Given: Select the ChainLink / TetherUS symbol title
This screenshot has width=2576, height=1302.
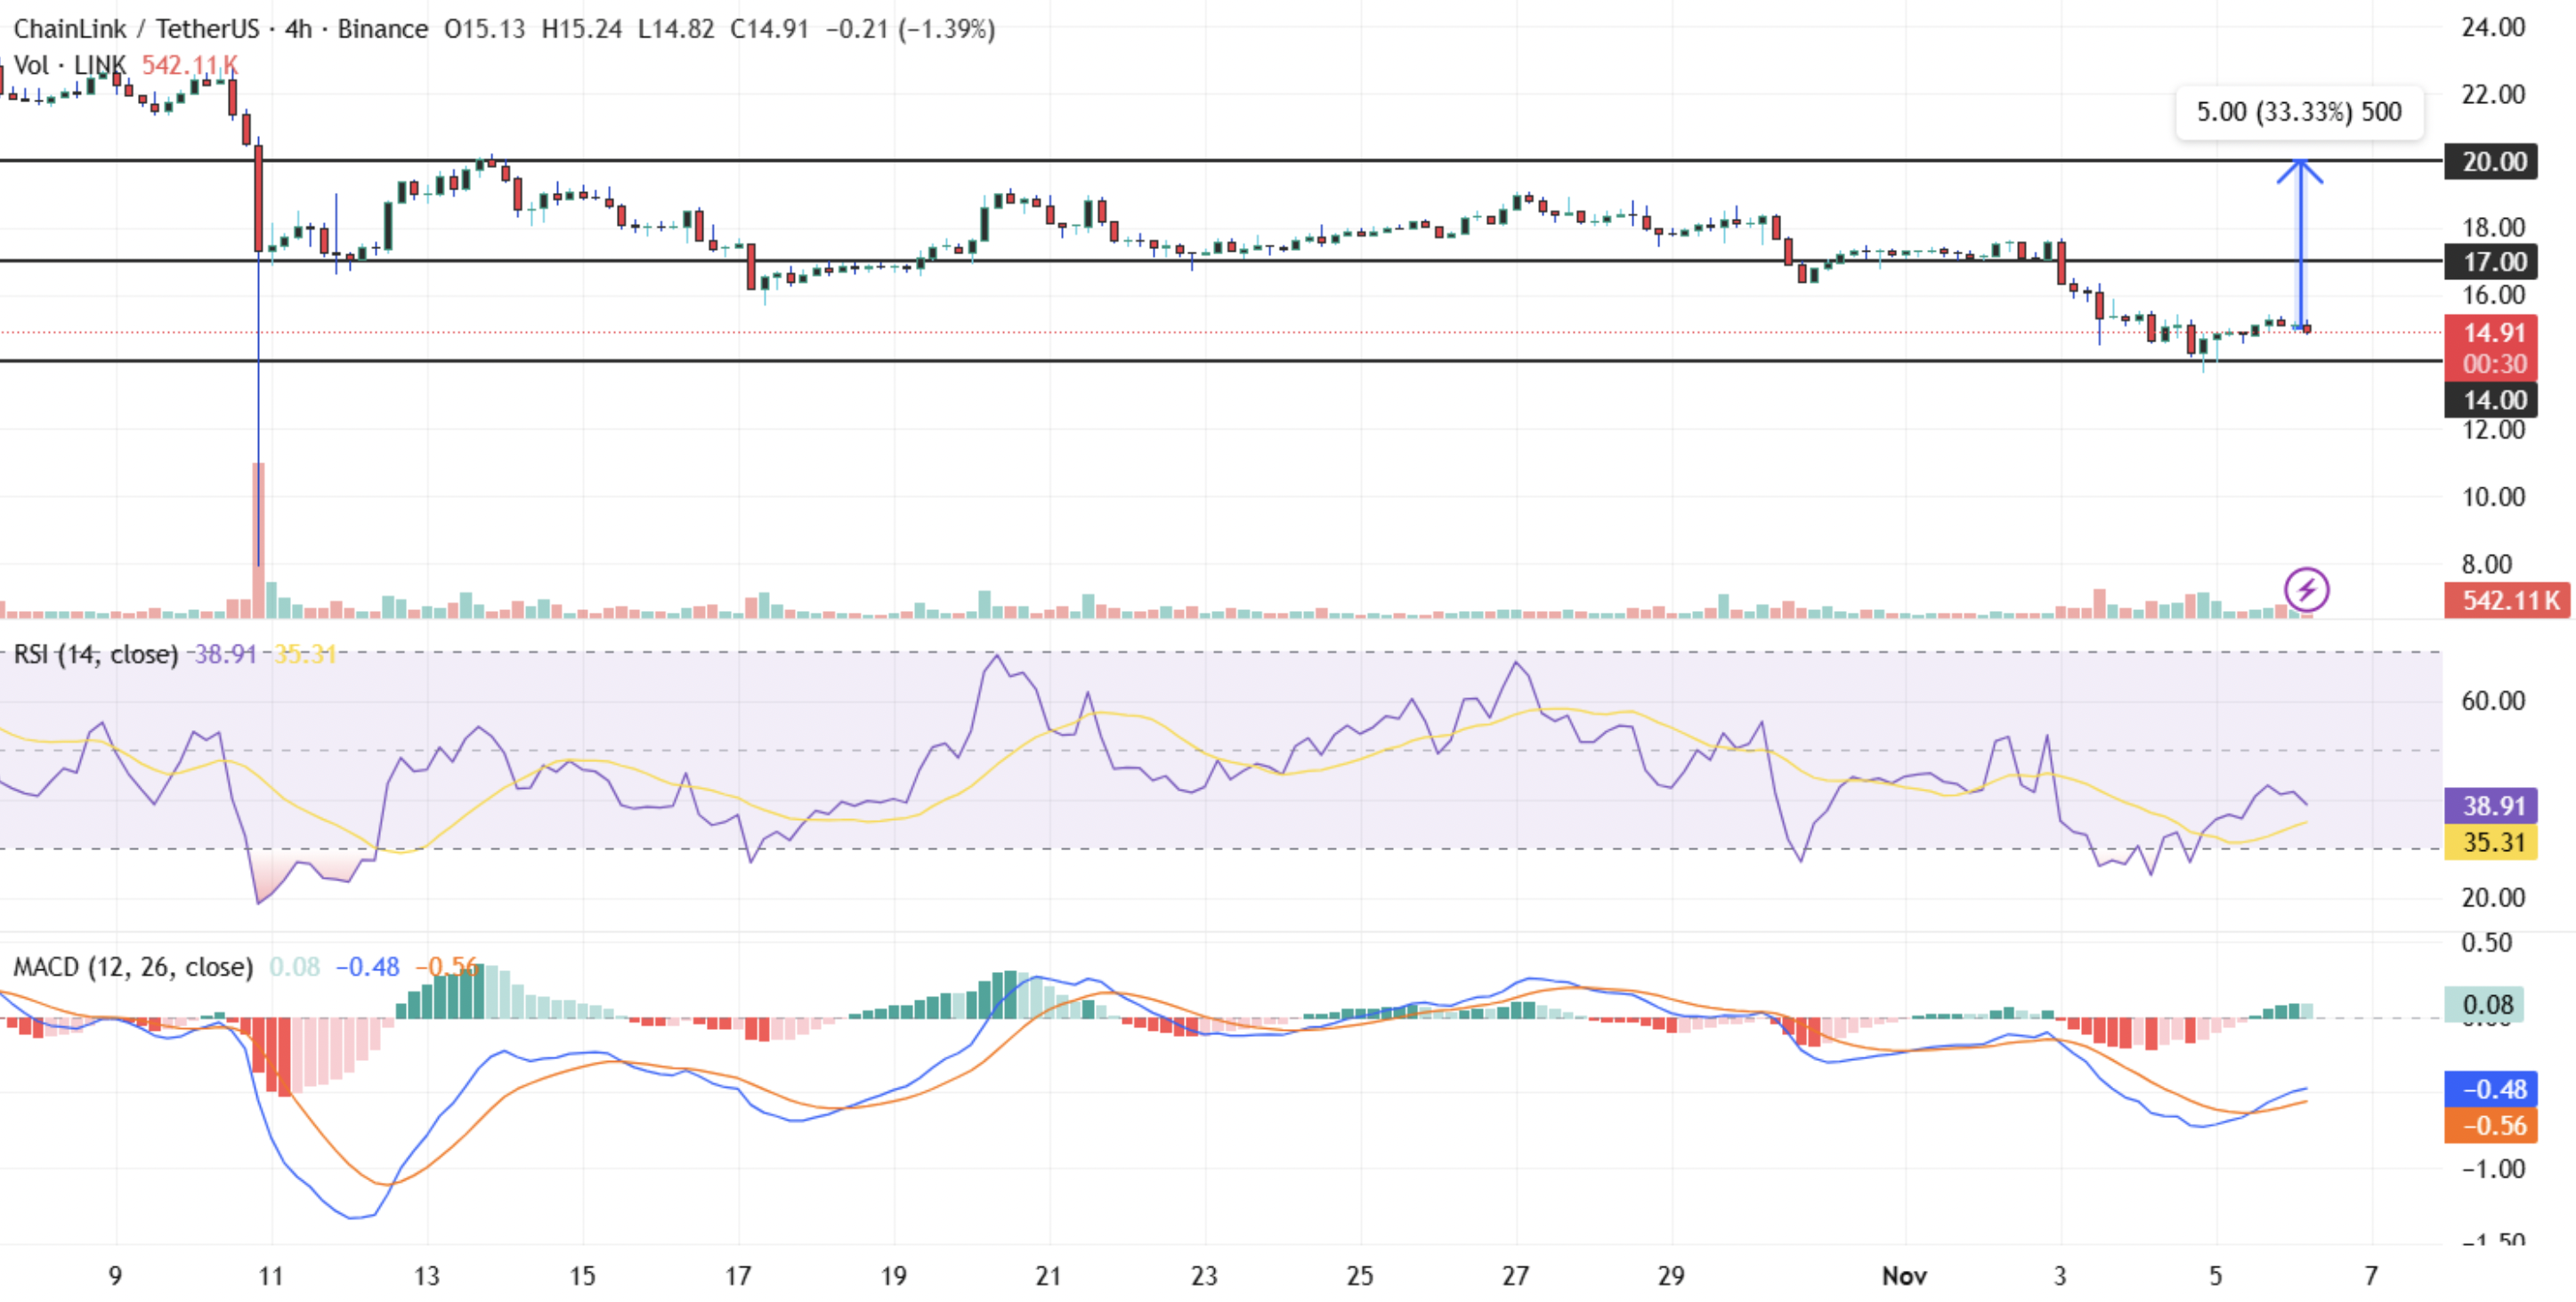Looking at the screenshot, I should tap(136, 28).
